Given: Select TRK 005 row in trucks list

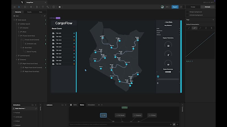Looking at the screenshot, I should coord(63,47).
